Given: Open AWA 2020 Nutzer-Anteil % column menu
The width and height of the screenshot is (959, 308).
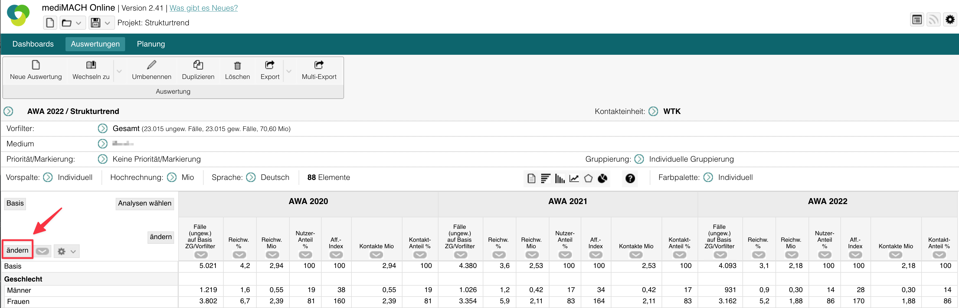Looking at the screenshot, I should [305, 255].
